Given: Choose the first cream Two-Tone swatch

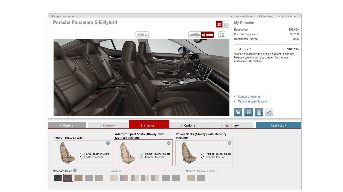Looking at the screenshot, I should [114, 178].
